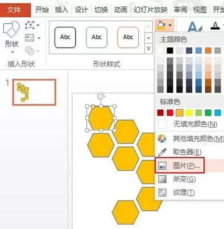Open the 动画 ribbon tab
224x229 pixels.
121,10
